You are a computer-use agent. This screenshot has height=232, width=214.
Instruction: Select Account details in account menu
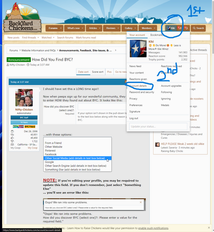[x=138, y=86]
